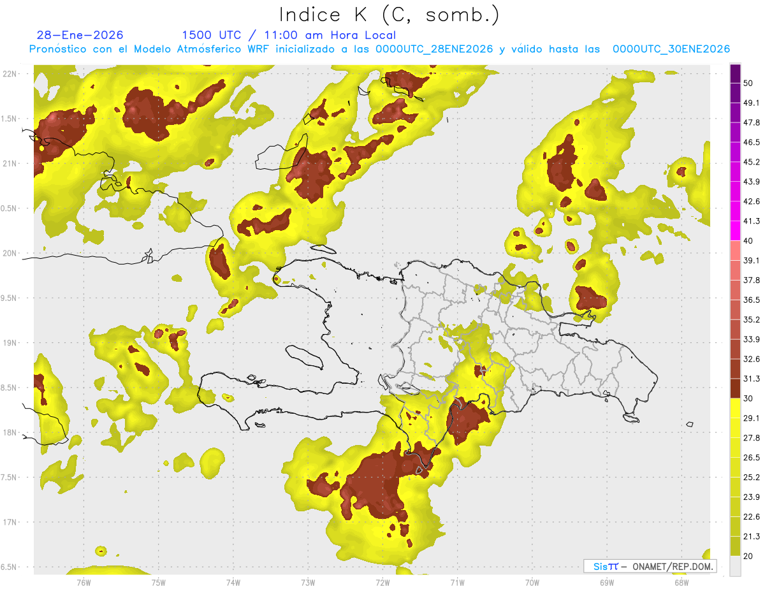Click the "19N" latitude label
Screen dimensions: 765x591
[x=10, y=342]
